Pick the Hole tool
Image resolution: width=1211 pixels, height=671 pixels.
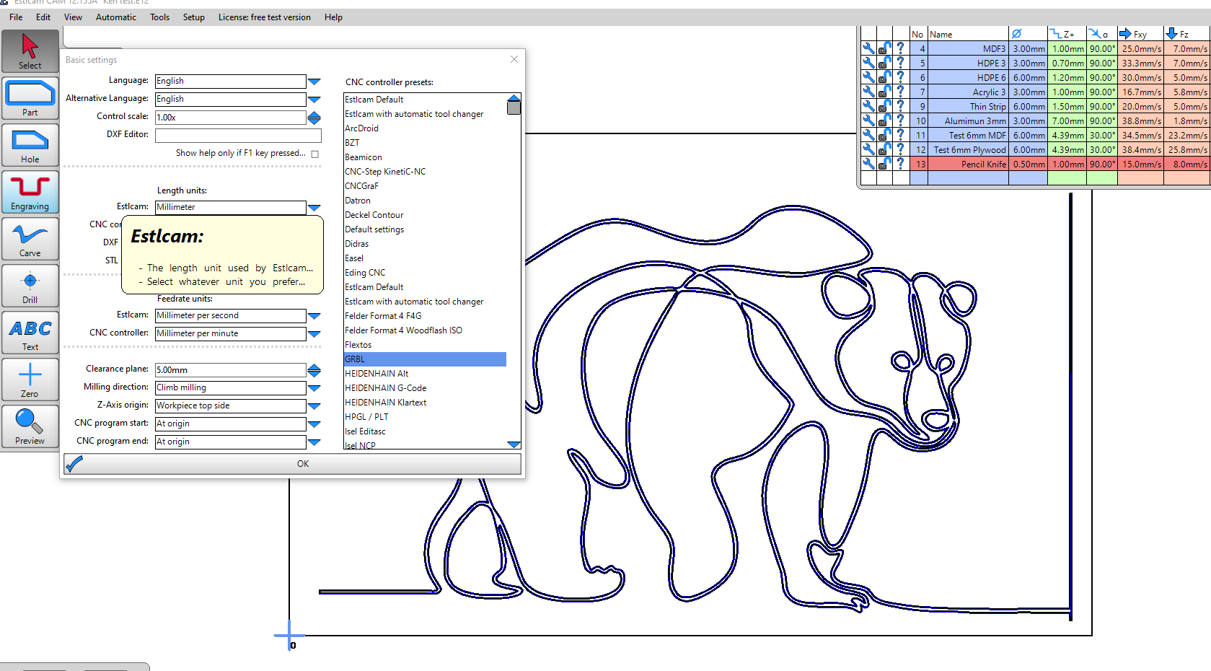coord(30,145)
